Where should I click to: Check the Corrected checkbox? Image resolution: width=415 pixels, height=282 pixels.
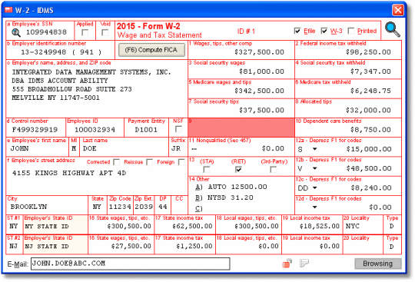coord(116,162)
